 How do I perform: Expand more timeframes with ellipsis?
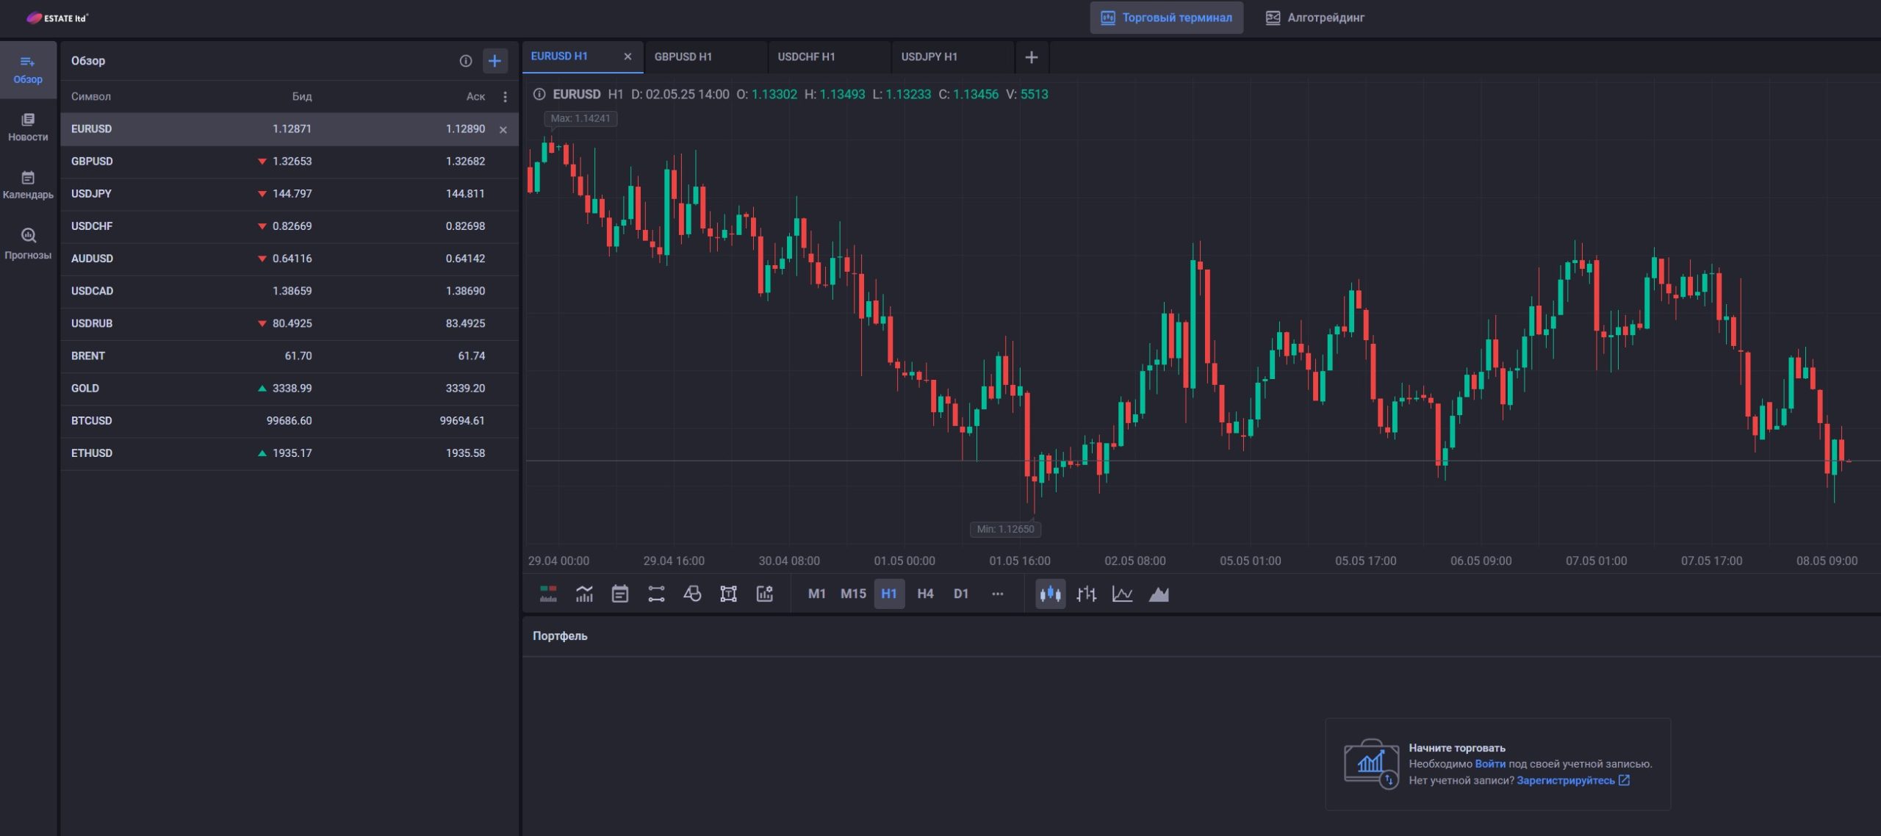pyautogui.click(x=997, y=594)
